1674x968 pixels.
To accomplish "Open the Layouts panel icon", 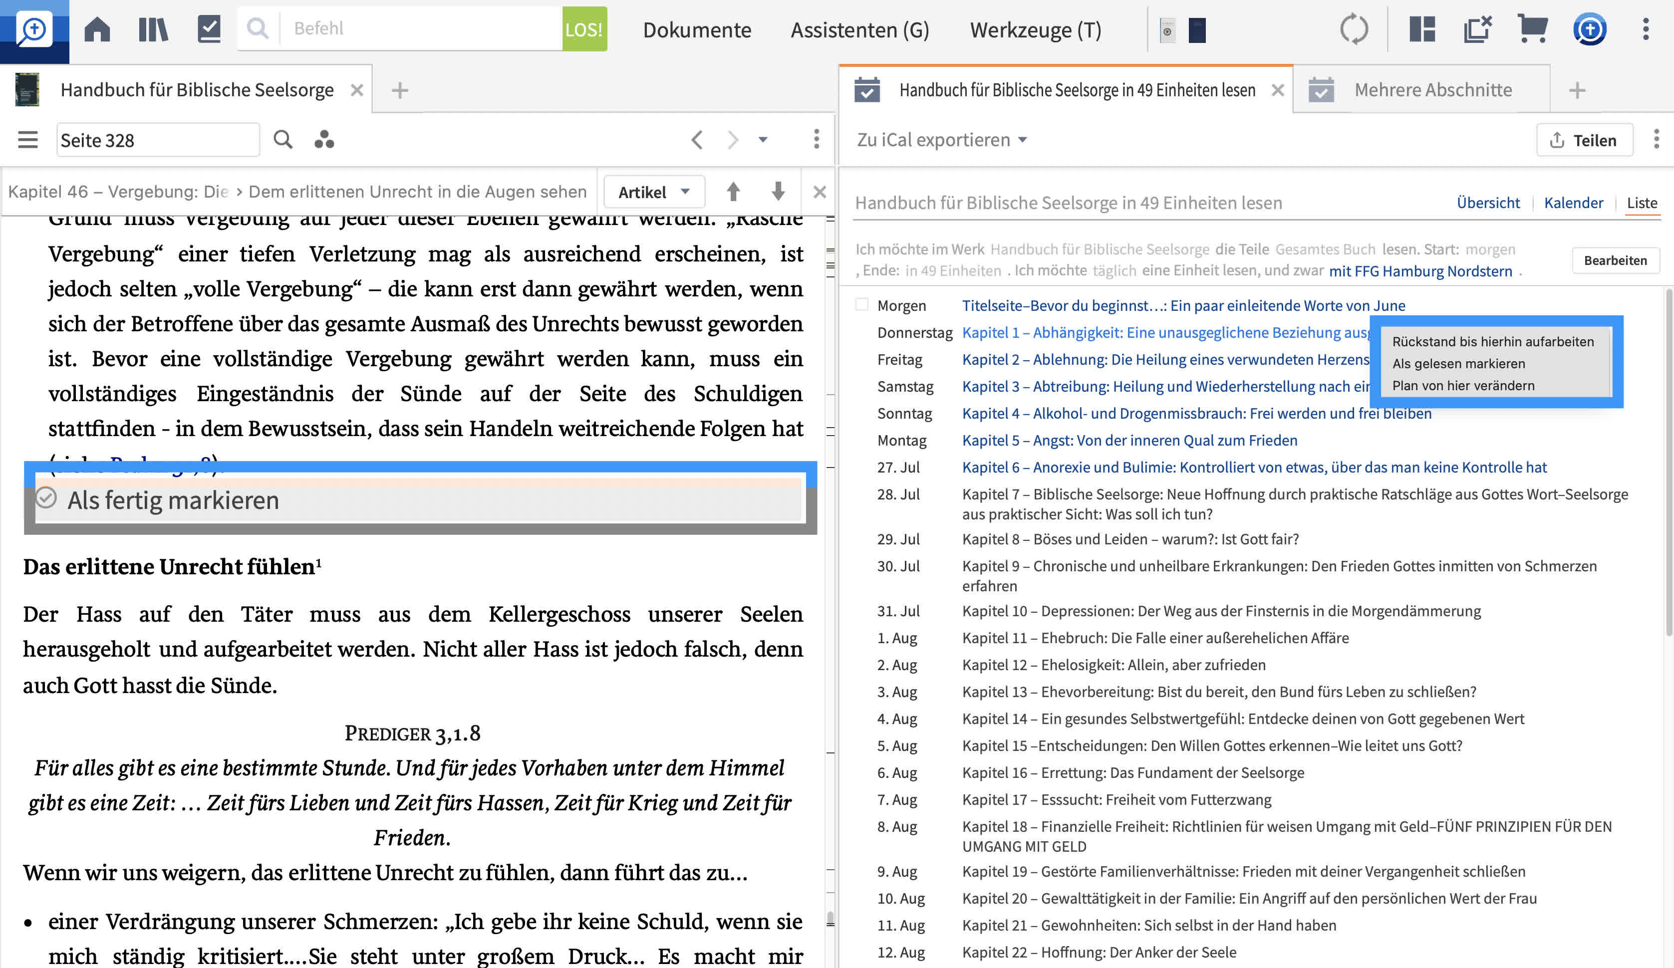I will [1422, 29].
